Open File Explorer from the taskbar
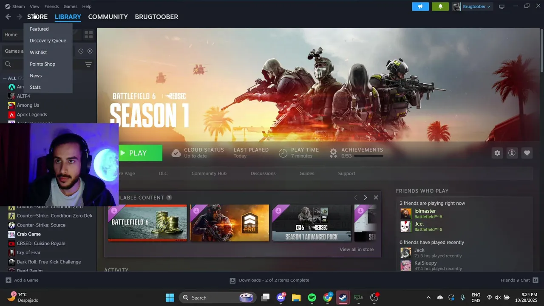This screenshot has height=306, width=544. point(296,297)
